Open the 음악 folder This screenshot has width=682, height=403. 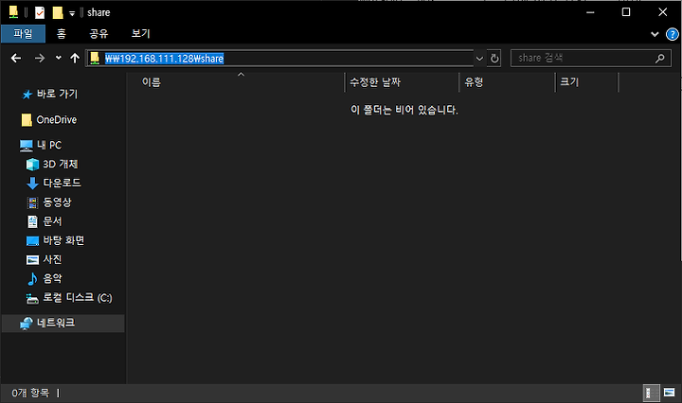click(x=52, y=278)
